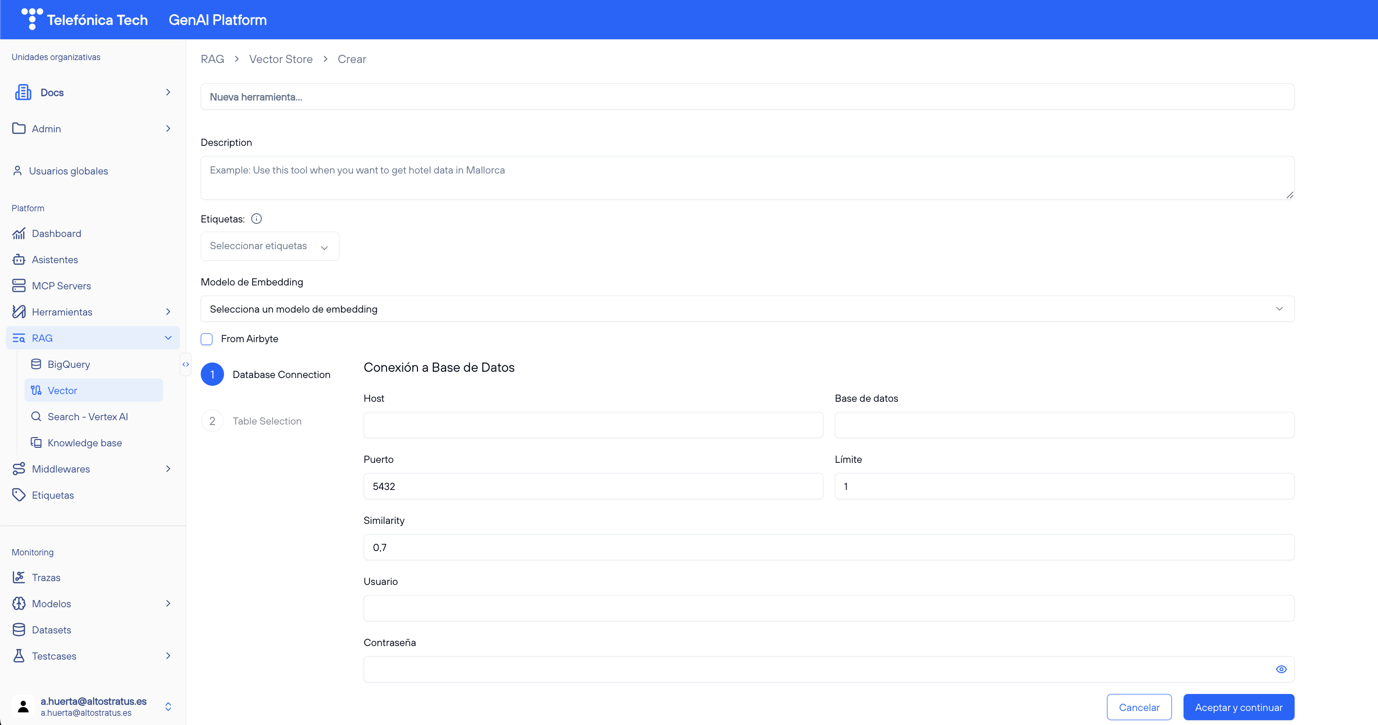Click the Etiquetas tag icon in sidebar
This screenshot has height=725, width=1378.
tap(19, 495)
